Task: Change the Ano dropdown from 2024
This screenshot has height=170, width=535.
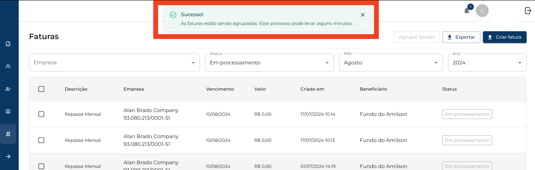Action: [487, 62]
